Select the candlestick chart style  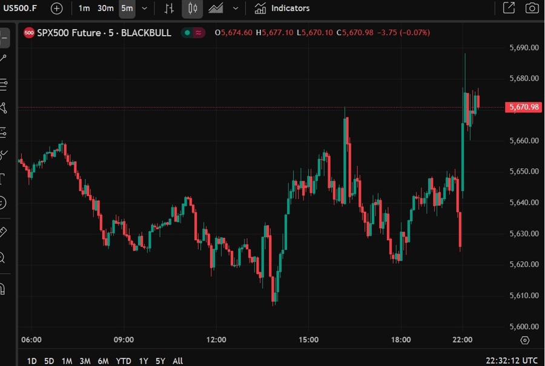click(x=193, y=8)
